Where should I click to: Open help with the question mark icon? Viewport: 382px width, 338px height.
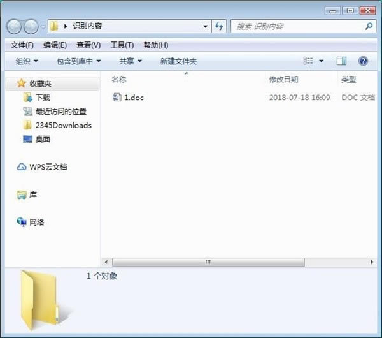[x=363, y=61]
